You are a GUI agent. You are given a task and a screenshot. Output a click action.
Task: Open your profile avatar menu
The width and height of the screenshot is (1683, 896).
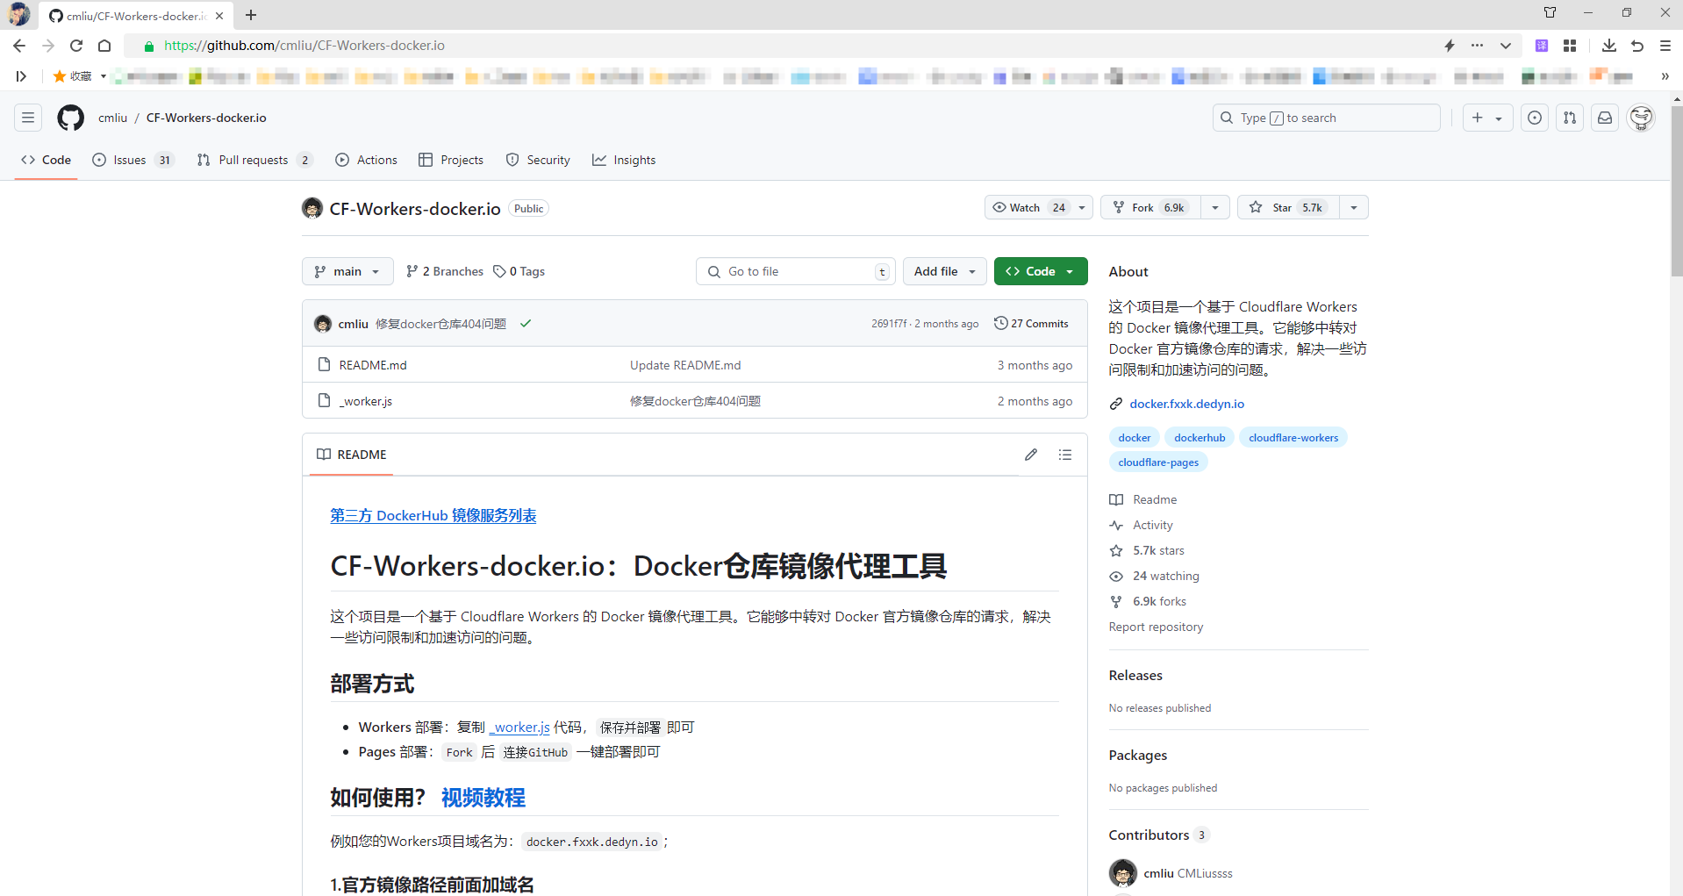[x=1640, y=117]
